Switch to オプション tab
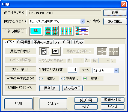128x112 pixels. click(78, 42)
